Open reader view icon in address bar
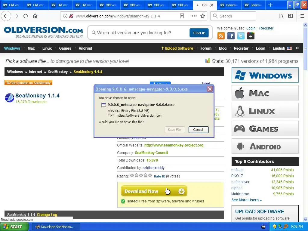Viewport: 308px width, 231px height. coord(182,16)
